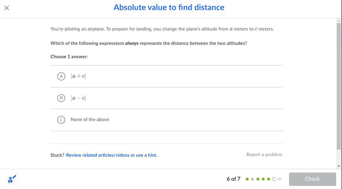
Task: Click the current question's hollow progress circle
Action: [x=274, y=179]
